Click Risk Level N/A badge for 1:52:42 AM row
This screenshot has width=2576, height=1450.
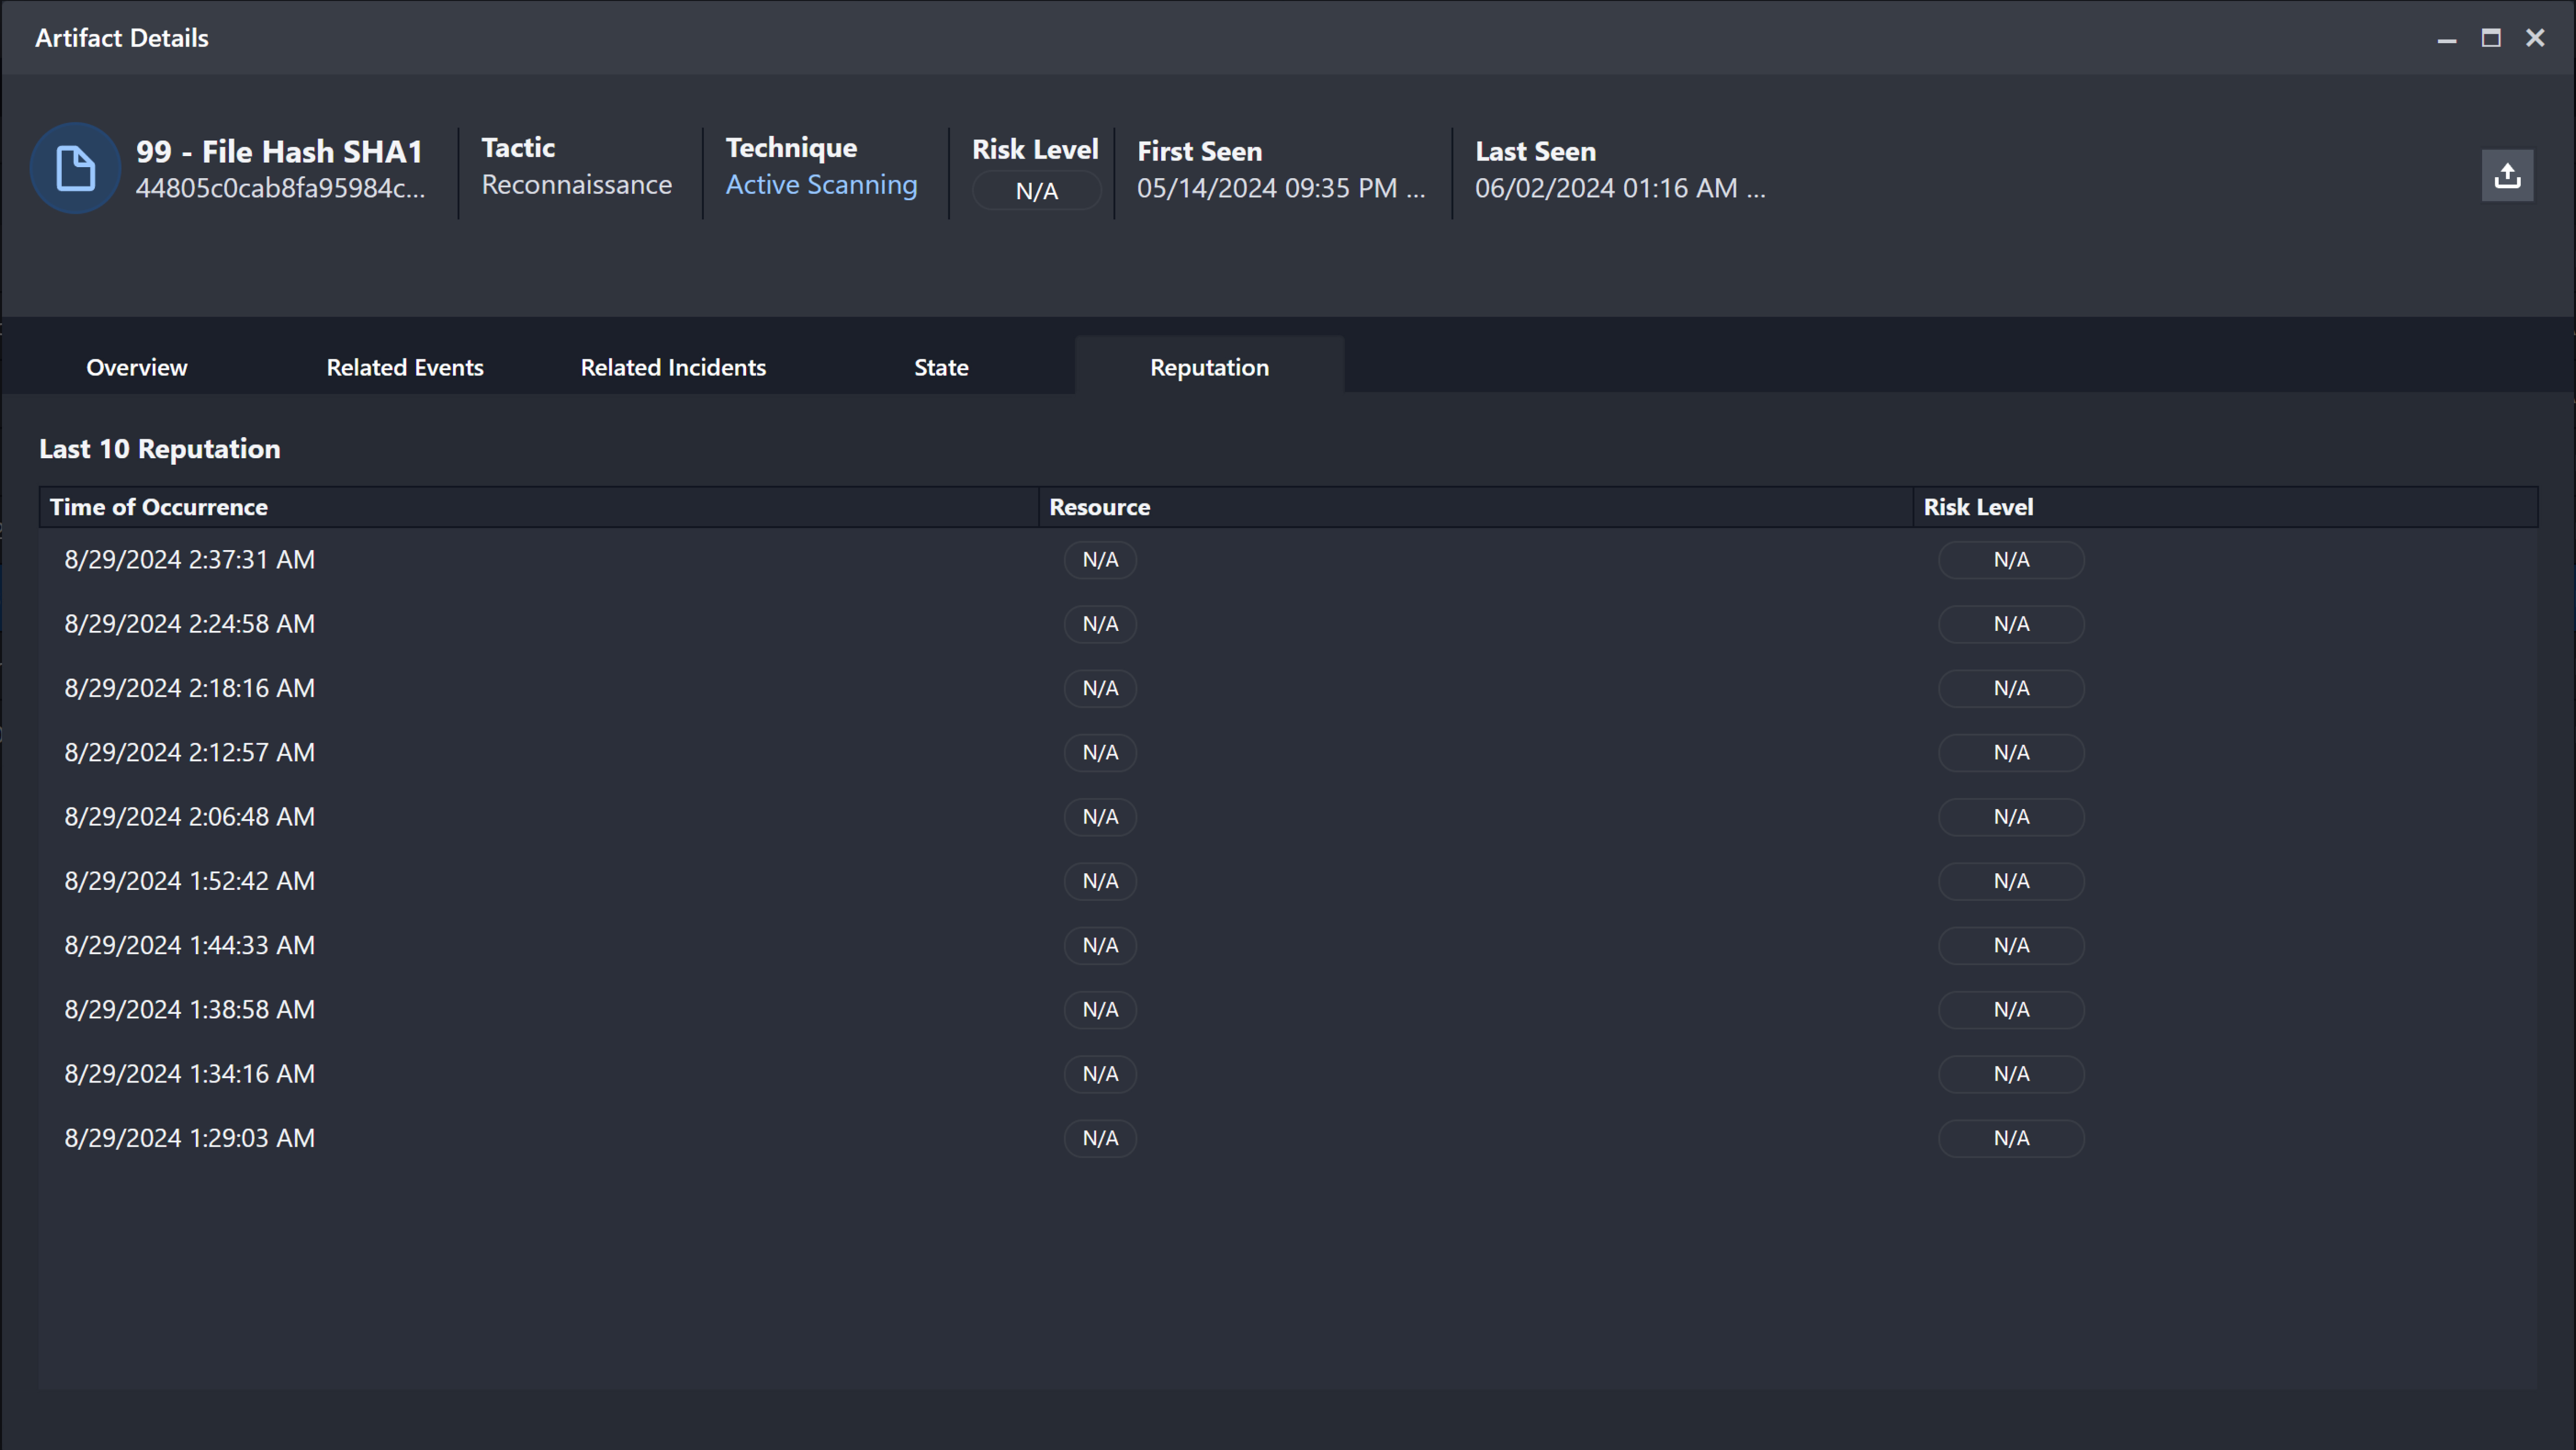2011,881
